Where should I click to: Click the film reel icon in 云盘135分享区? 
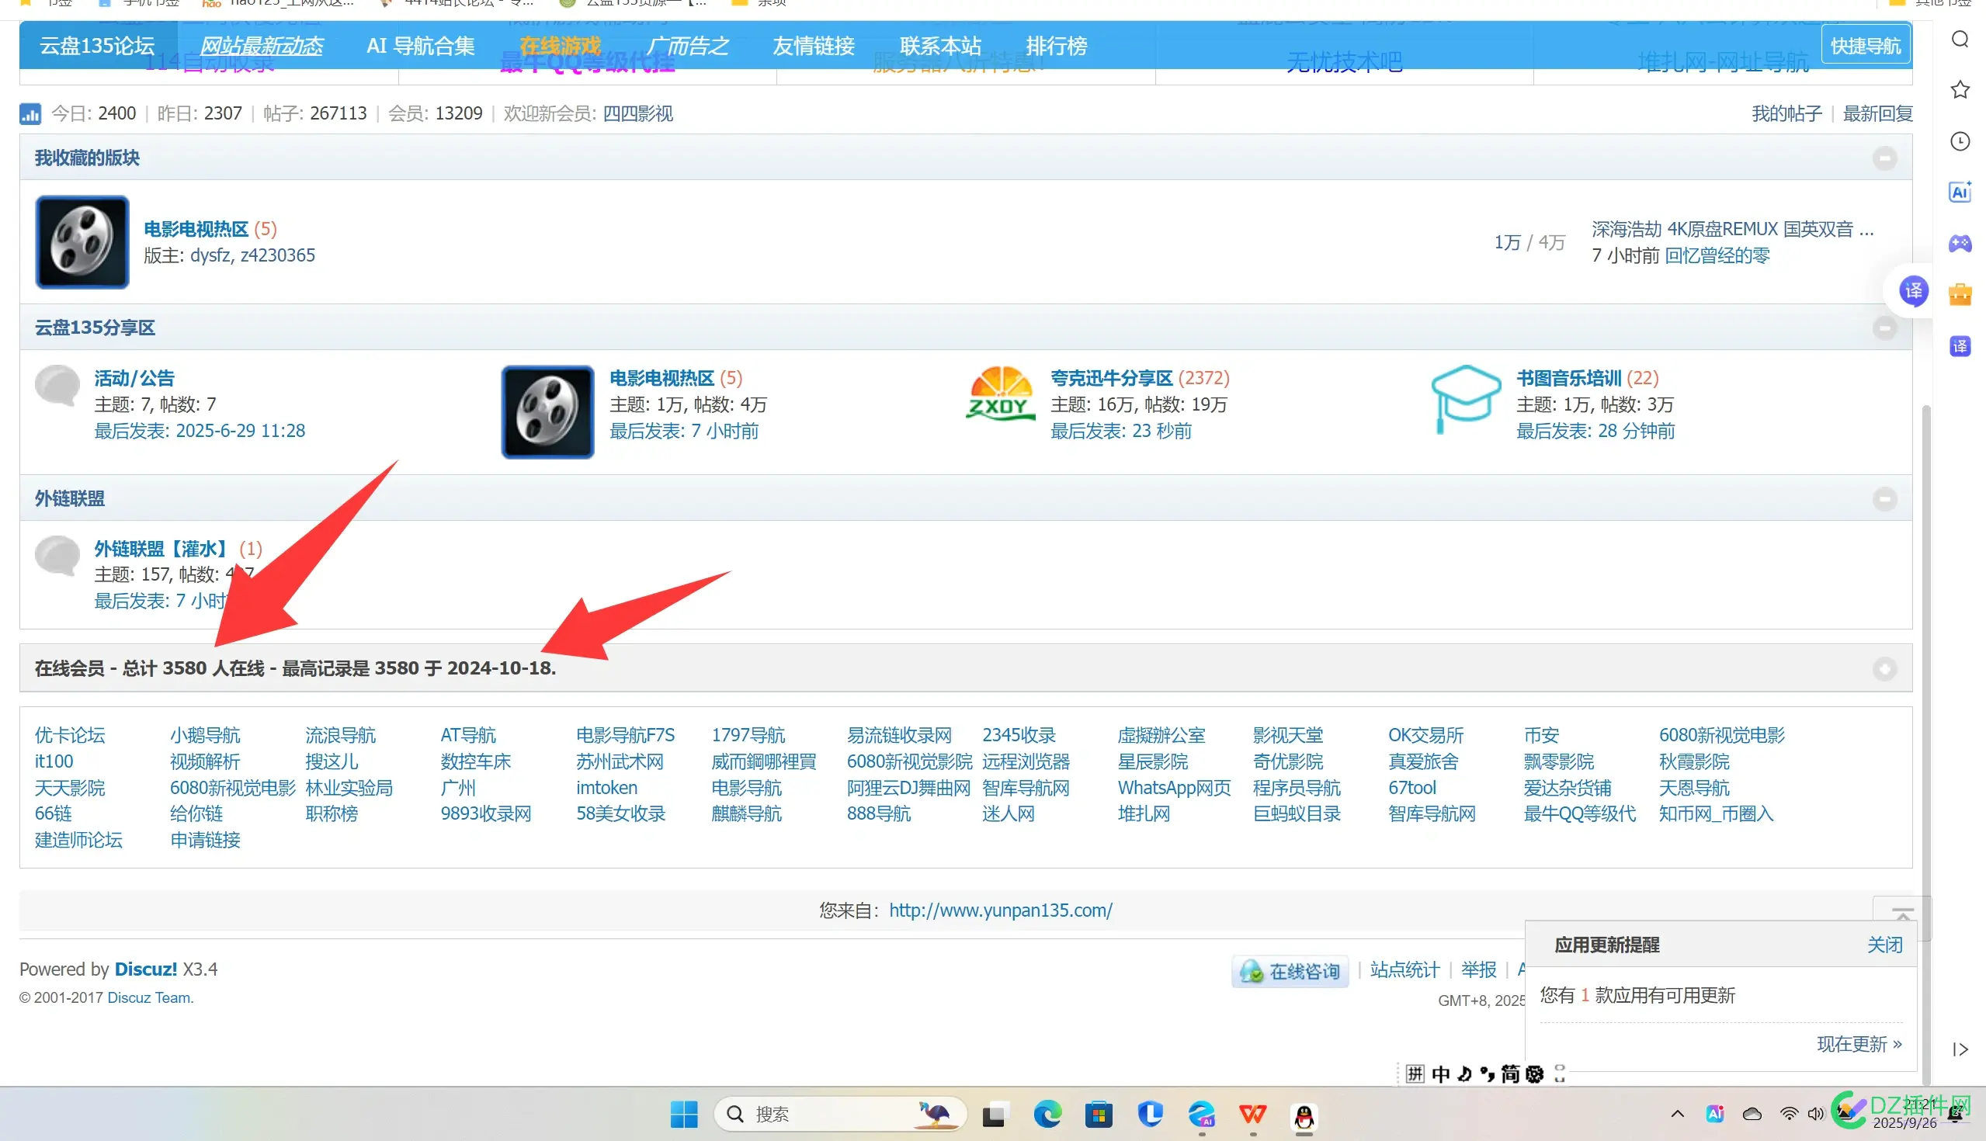548,411
